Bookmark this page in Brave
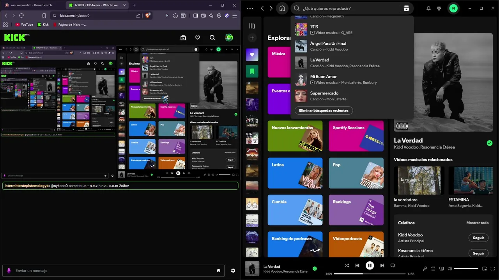The height and width of the screenshot is (280, 499). (44, 16)
